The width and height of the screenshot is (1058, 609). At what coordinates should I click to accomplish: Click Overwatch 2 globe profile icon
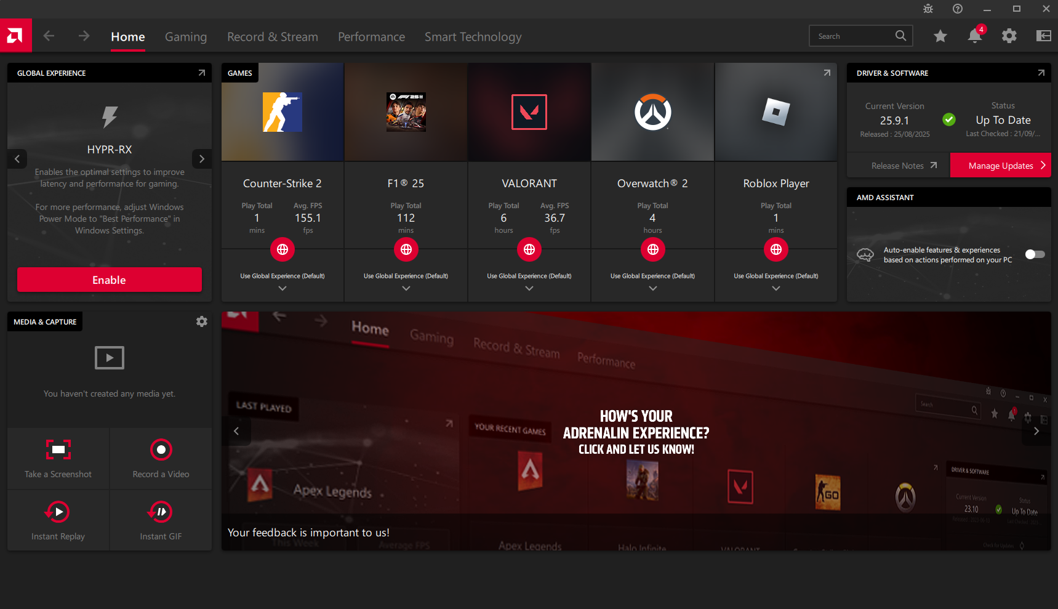tap(653, 249)
